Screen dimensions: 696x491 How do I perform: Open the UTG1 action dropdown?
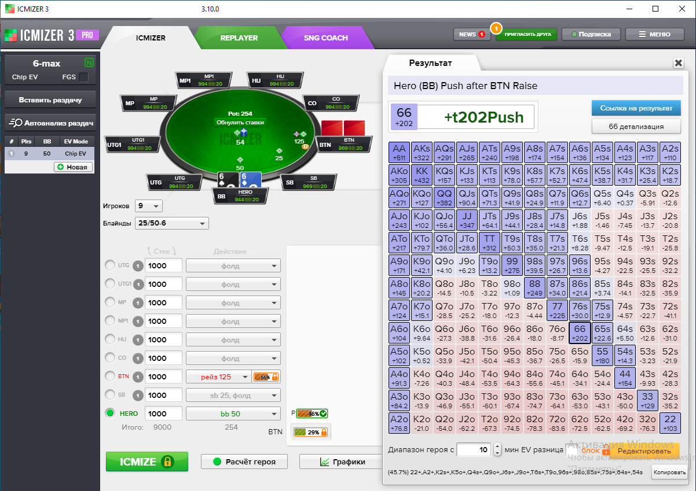click(x=233, y=285)
